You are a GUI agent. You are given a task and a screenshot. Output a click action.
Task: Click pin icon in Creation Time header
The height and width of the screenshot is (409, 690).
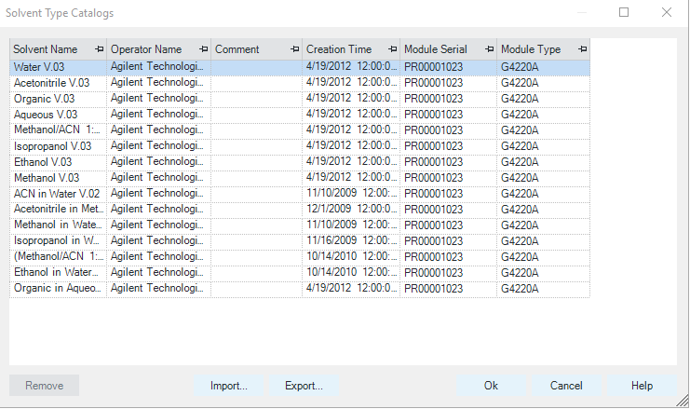pyautogui.click(x=391, y=49)
